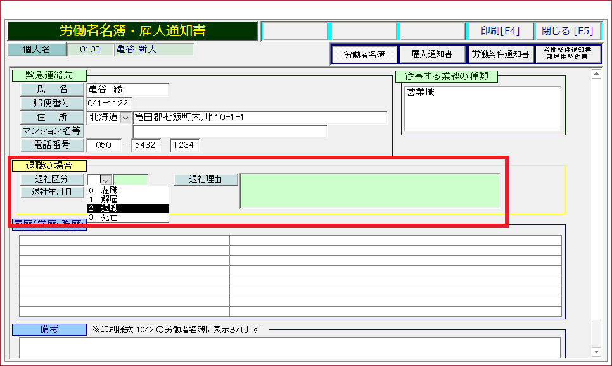
Task: Select 0 在職 from the list
Action: 128,190
